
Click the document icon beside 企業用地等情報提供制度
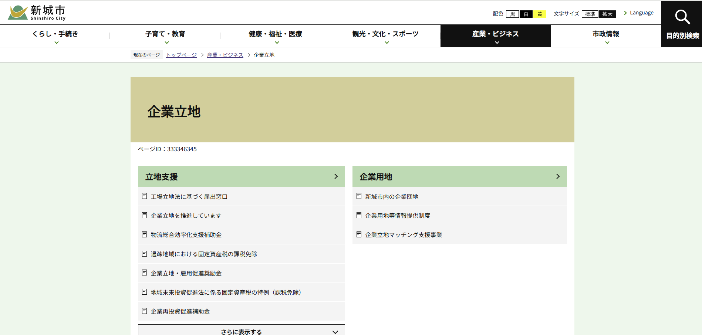(x=359, y=215)
